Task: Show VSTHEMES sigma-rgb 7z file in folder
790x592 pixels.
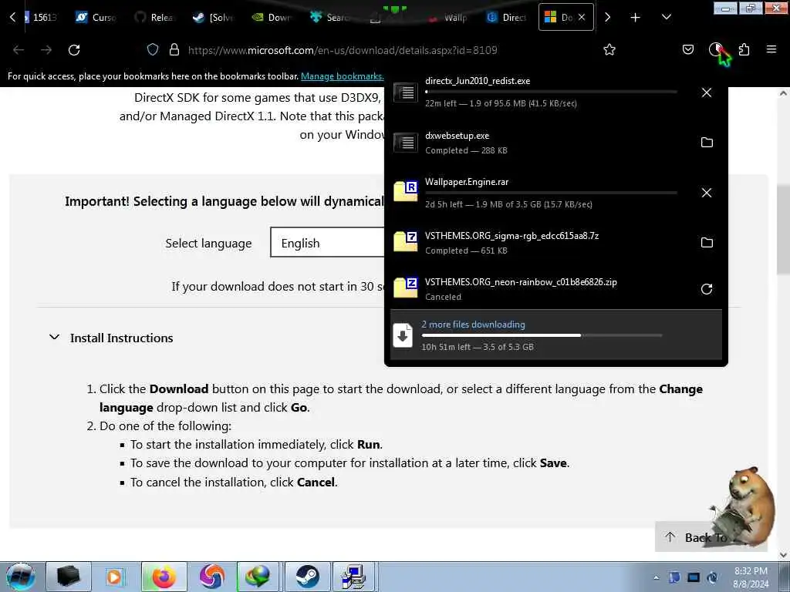Action: coord(707,243)
